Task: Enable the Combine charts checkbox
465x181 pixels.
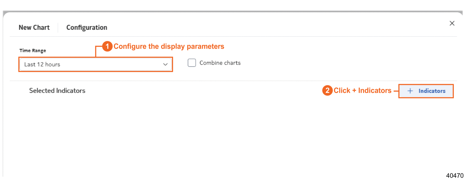Action: pos(192,63)
